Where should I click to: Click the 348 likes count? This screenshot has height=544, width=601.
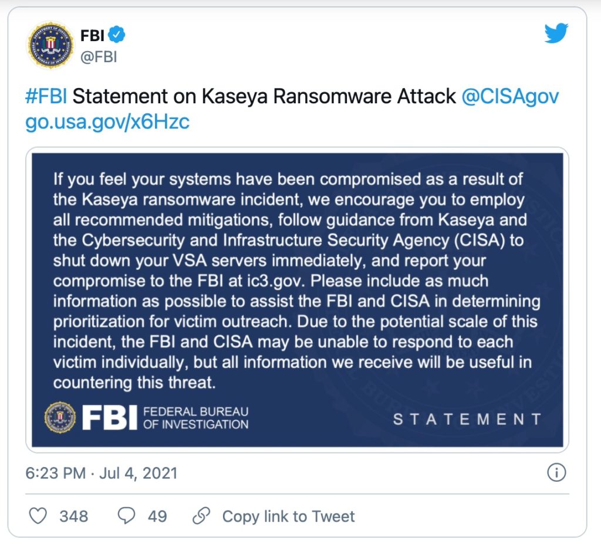(x=74, y=516)
